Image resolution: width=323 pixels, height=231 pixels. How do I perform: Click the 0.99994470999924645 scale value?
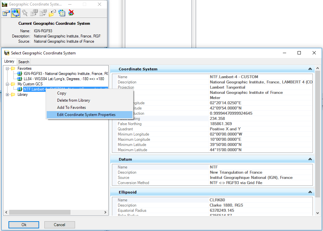[x=231, y=113]
